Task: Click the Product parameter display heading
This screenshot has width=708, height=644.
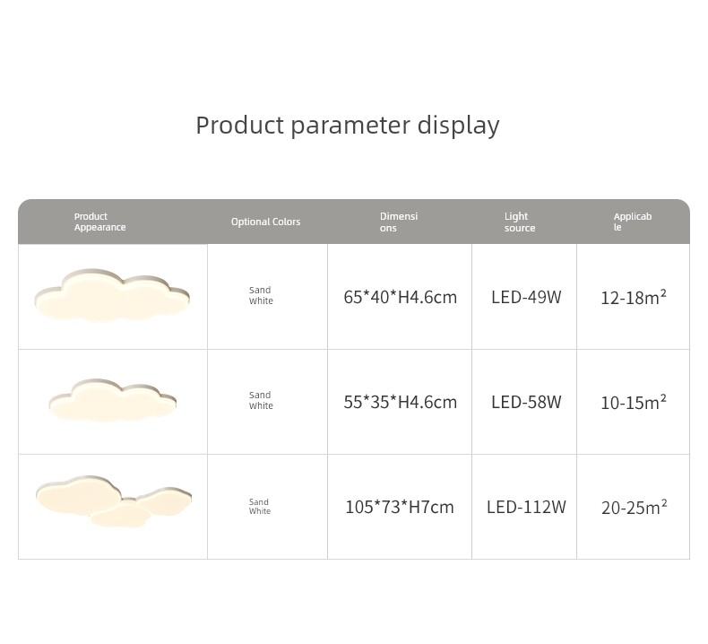Action: [348, 125]
